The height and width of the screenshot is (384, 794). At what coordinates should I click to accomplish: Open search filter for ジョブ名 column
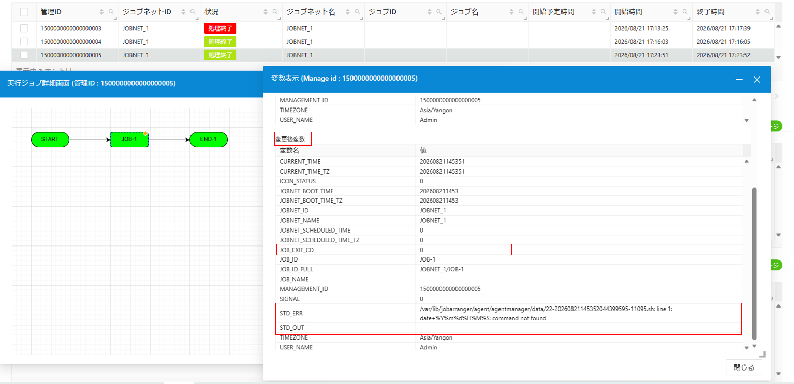pyautogui.click(x=521, y=12)
